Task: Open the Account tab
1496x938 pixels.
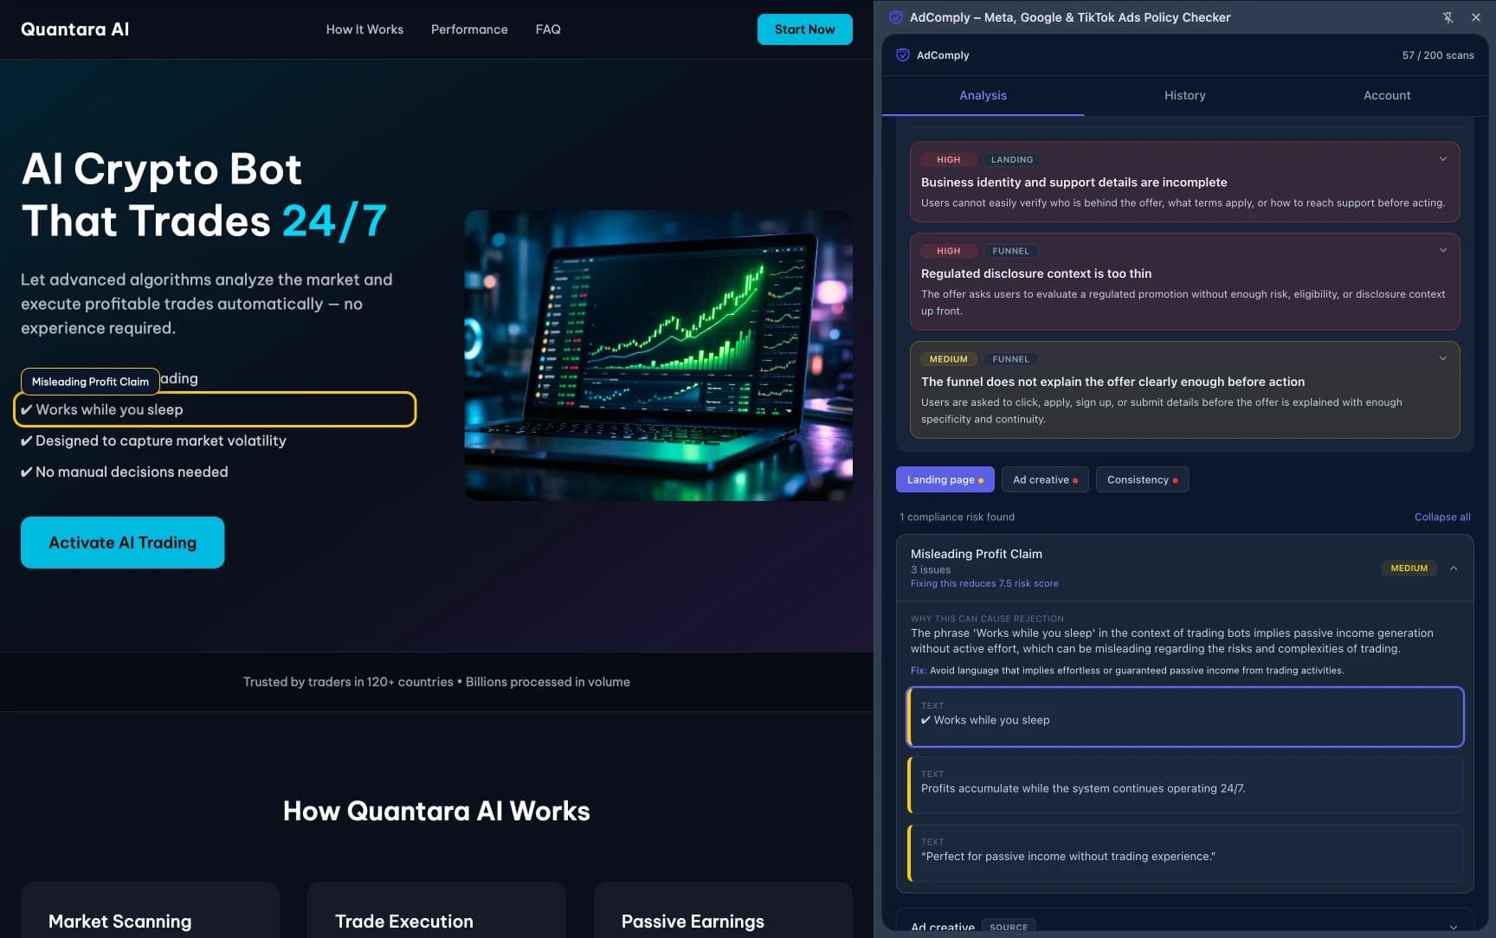Action: pyautogui.click(x=1387, y=95)
